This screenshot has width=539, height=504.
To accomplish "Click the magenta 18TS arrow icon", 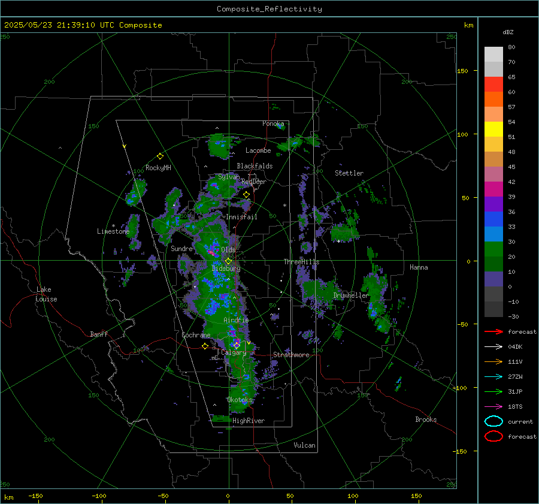I will click(493, 407).
